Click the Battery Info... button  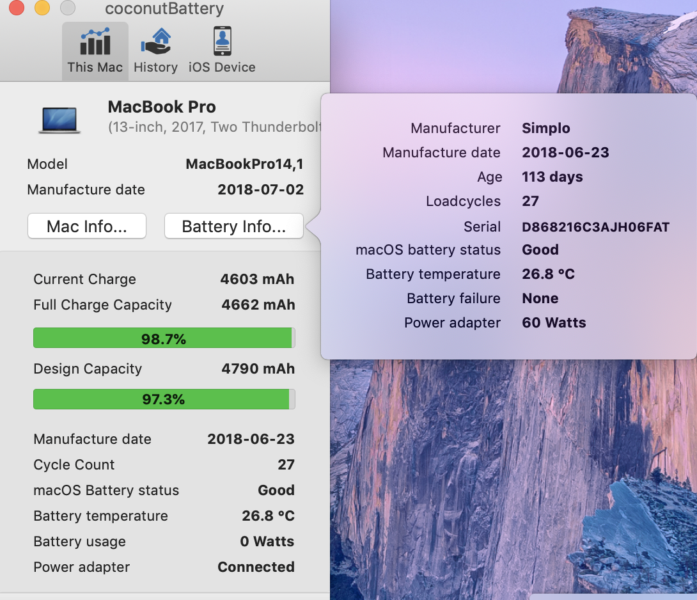234,226
